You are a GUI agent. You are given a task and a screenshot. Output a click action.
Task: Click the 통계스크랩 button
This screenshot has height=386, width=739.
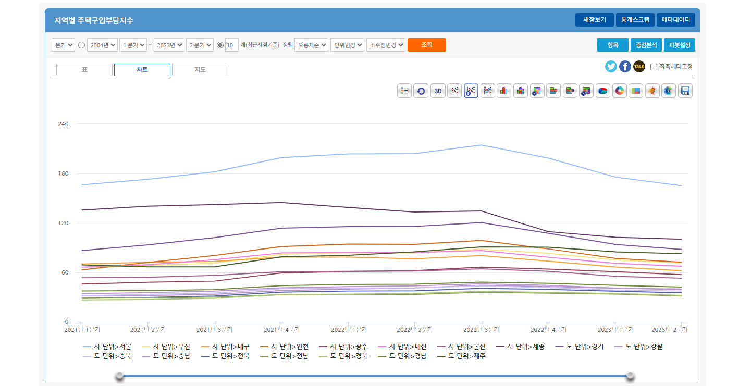pos(635,20)
